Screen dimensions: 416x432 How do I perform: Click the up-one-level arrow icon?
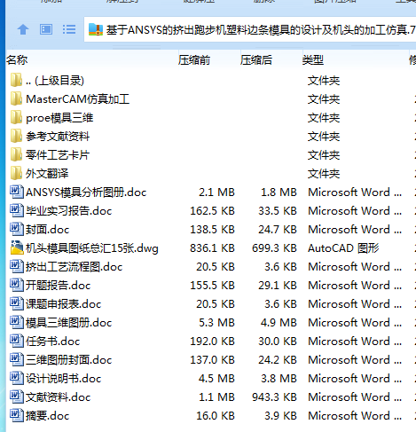[x=23, y=29]
